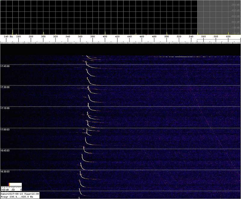Select the 17:45:00 time marker
Screen dimensions: 241x199
pos(5,66)
